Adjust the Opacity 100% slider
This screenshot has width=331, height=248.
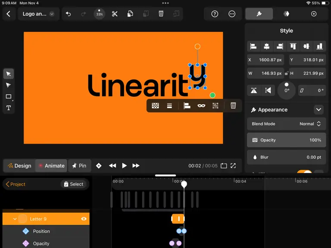pos(287,140)
